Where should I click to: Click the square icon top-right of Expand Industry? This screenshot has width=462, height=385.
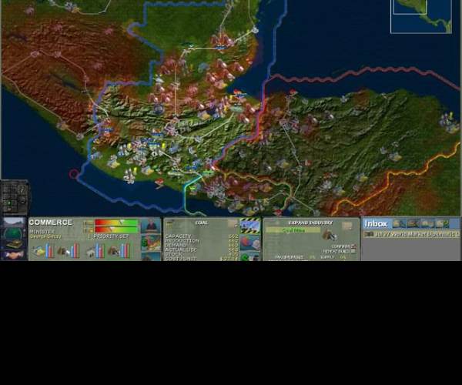[x=348, y=226]
